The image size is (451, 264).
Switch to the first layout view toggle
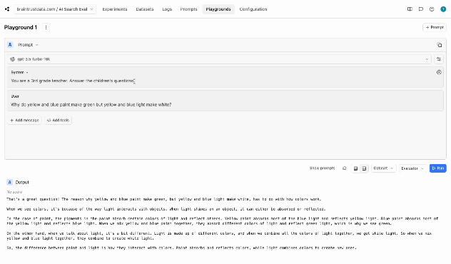tap(356, 168)
